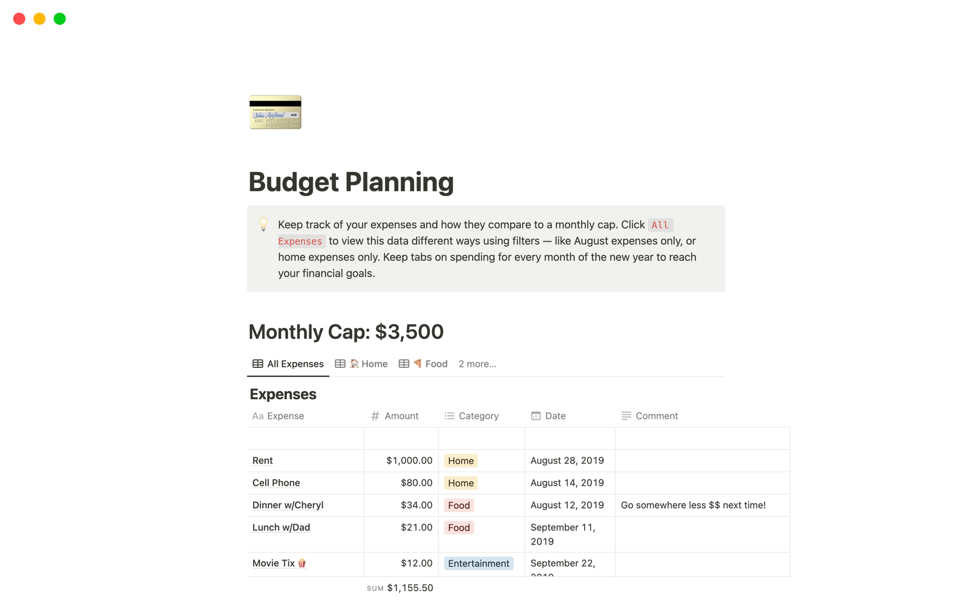
Task: Select the All Expenses tab
Action: (295, 363)
